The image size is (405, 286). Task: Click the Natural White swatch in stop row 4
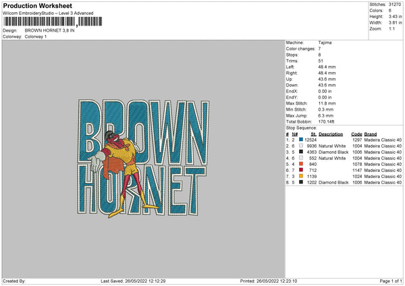pos(301,158)
